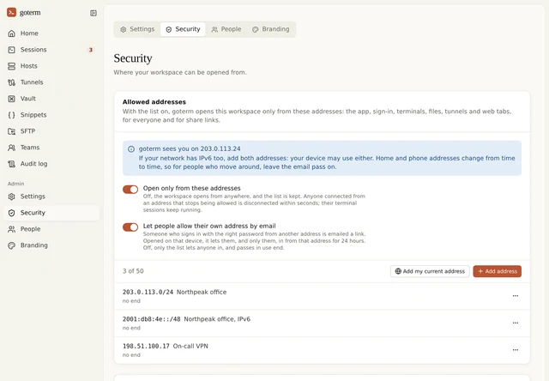Open Tunnels from the sidebar
The height and width of the screenshot is (381, 549).
point(51,82)
